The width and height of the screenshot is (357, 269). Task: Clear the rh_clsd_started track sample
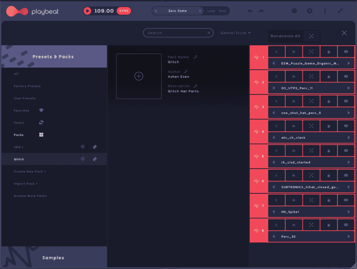tap(346, 151)
